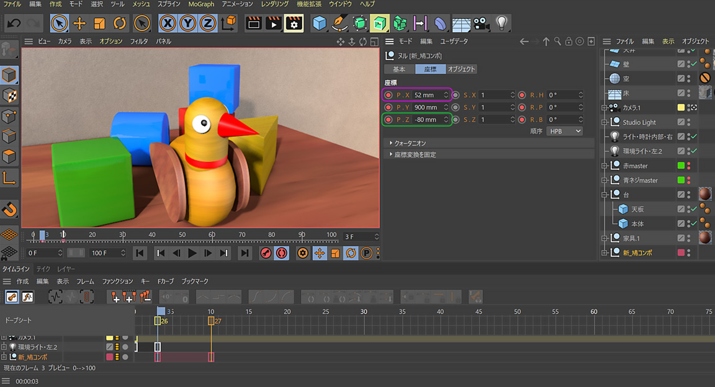
Task: Toggle the X axis lock
Action: pos(167,24)
